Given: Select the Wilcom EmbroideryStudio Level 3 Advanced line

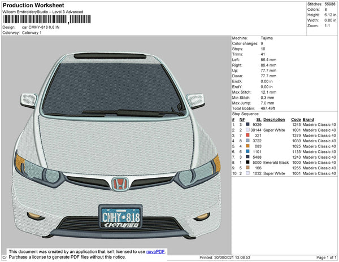Looking at the screenshot, I should (x=43, y=12).
